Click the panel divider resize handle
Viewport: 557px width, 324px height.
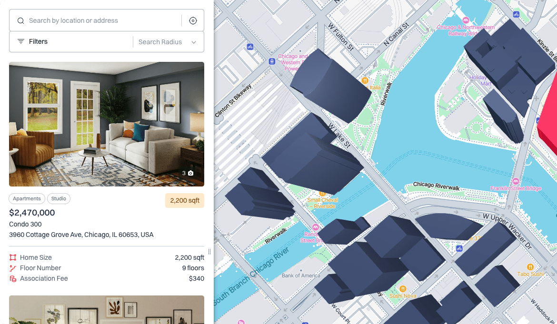pyautogui.click(x=209, y=252)
